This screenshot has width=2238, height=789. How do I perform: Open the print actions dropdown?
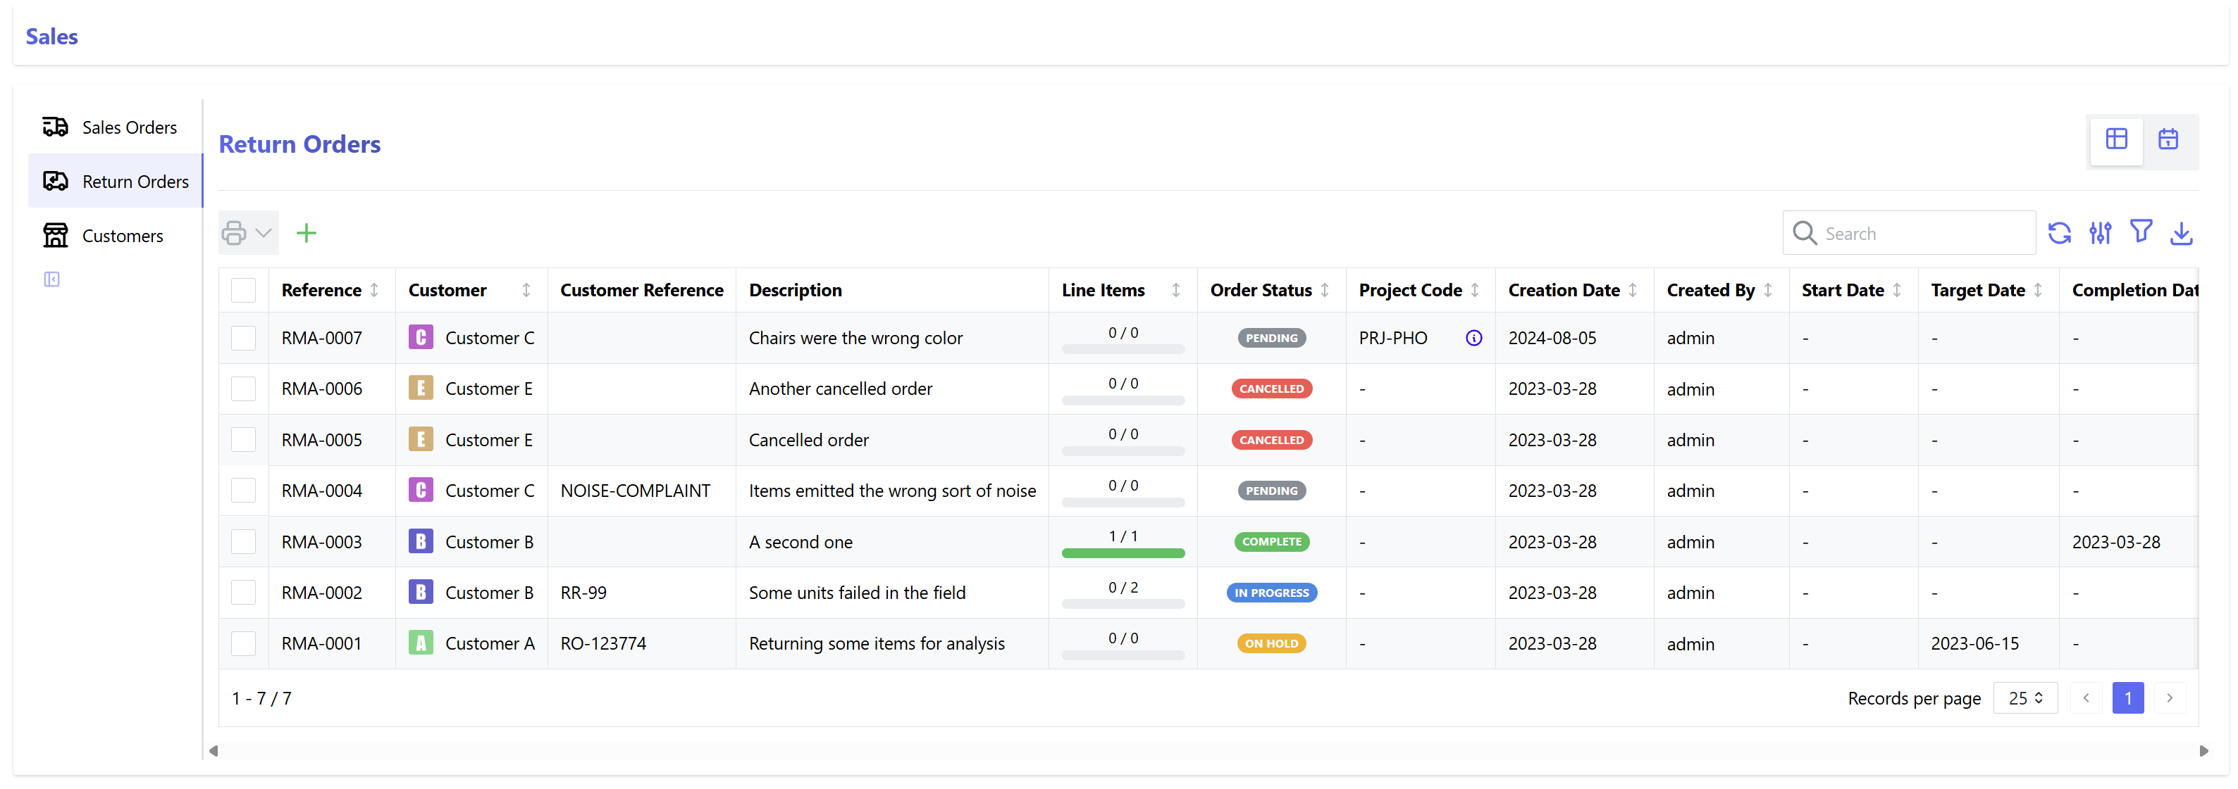coord(249,233)
